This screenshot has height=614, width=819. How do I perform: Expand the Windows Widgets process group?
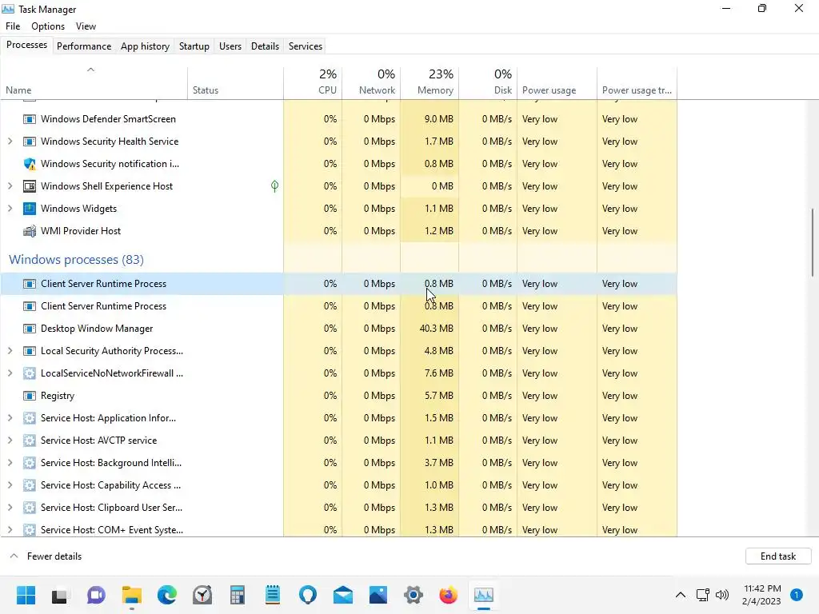click(10, 209)
